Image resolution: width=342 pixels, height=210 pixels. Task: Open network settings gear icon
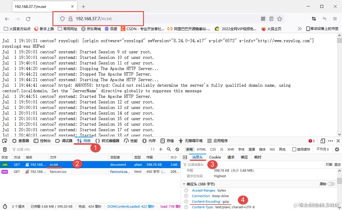(337, 149)
